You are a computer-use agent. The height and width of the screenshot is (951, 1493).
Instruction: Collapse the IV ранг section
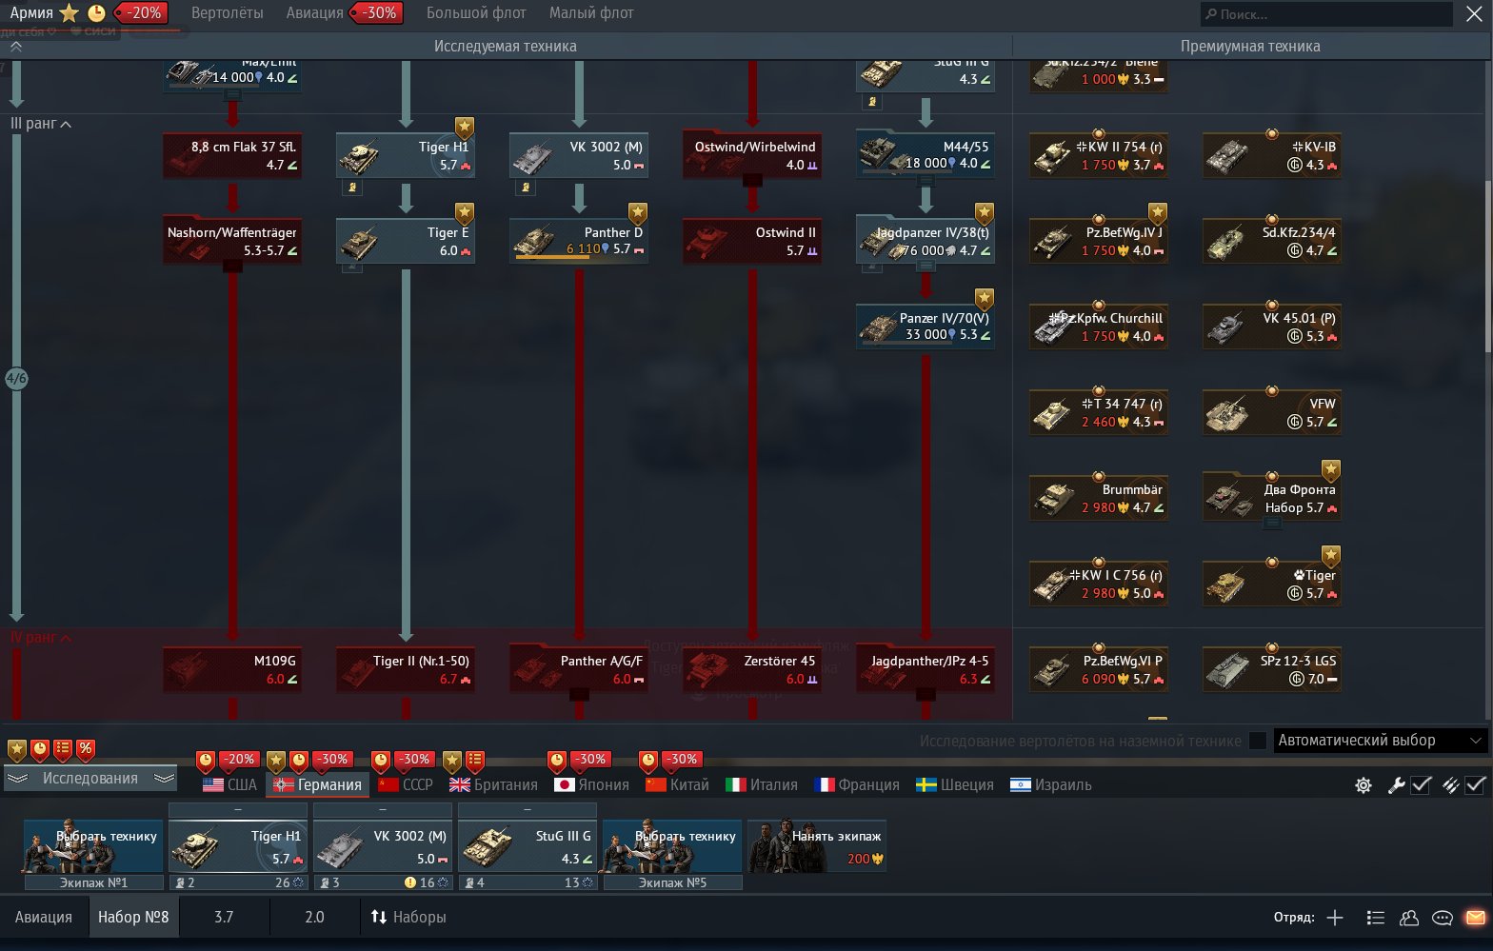click(x=41, y=638)
